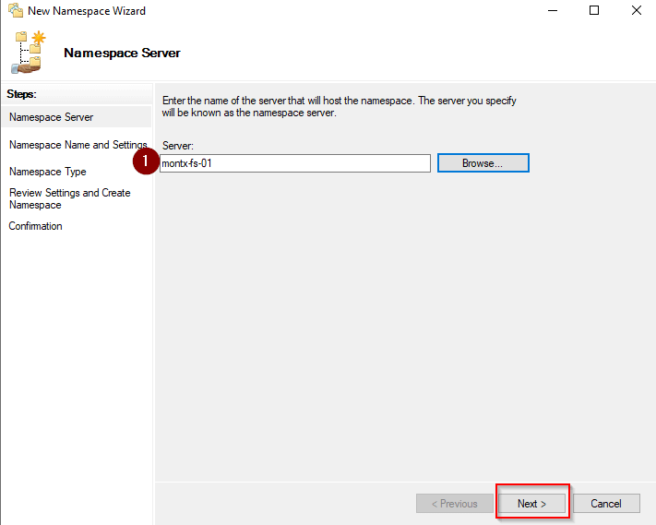Click the Server: field label

(x=178, y=146)
